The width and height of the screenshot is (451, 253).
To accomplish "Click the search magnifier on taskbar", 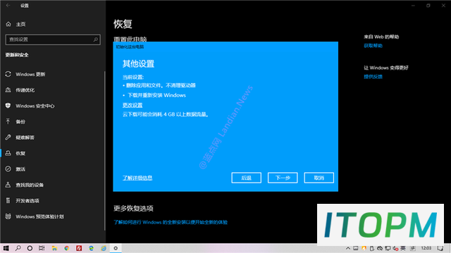I will click(18, 248).
